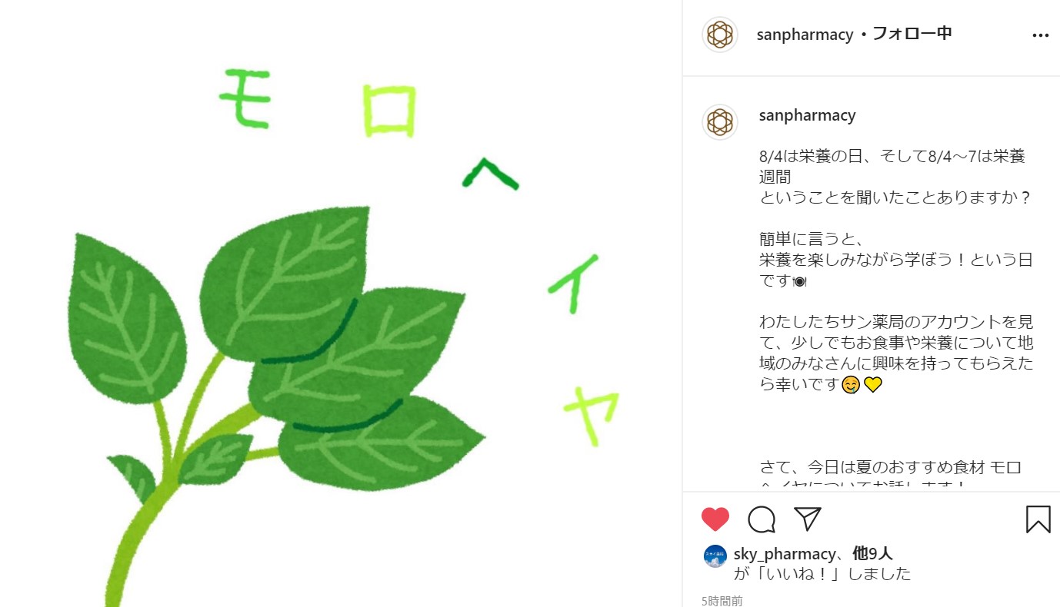This screenshot has width=1060, height=607.
Task: Click the yellow heart emoji in the caption
Action: pyautogui.click(x=872, y=385)
